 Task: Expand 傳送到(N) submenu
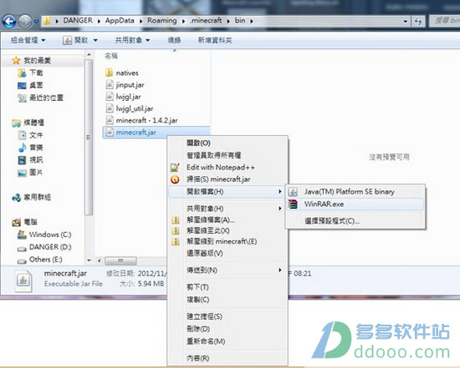click(227, 270)
